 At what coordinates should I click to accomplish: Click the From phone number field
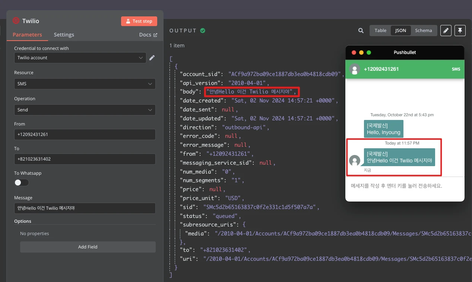85,134
